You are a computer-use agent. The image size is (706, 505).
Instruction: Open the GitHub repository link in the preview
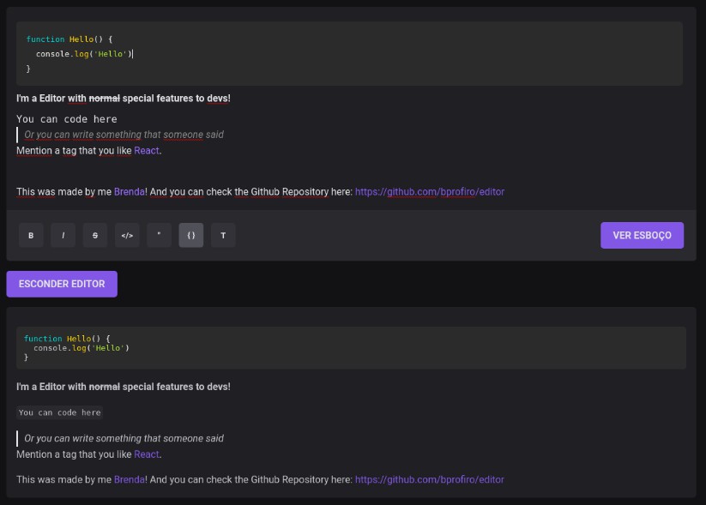click(430, 479)
